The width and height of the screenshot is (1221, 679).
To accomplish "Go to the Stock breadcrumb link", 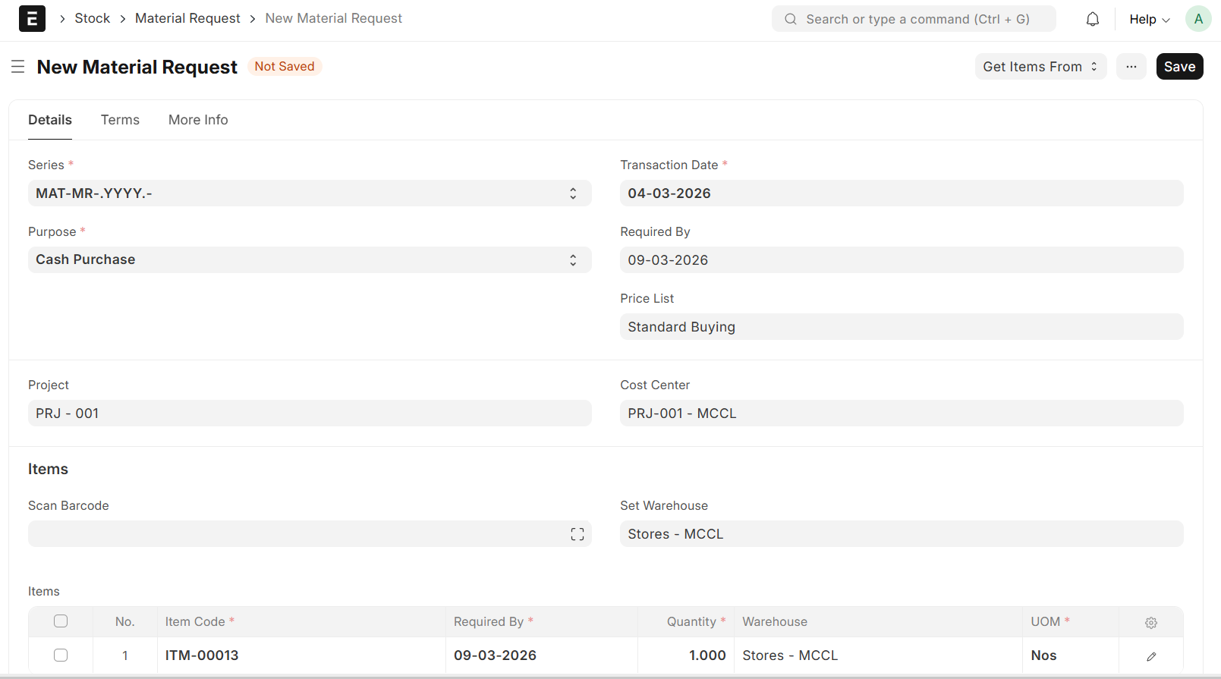I will (x=92, y=18).
